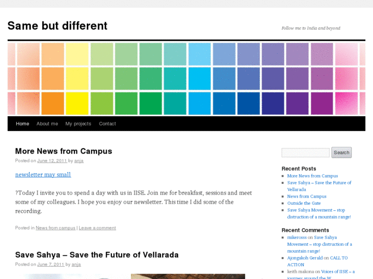Focus the sidebar search text field

(x=305, y=153)
